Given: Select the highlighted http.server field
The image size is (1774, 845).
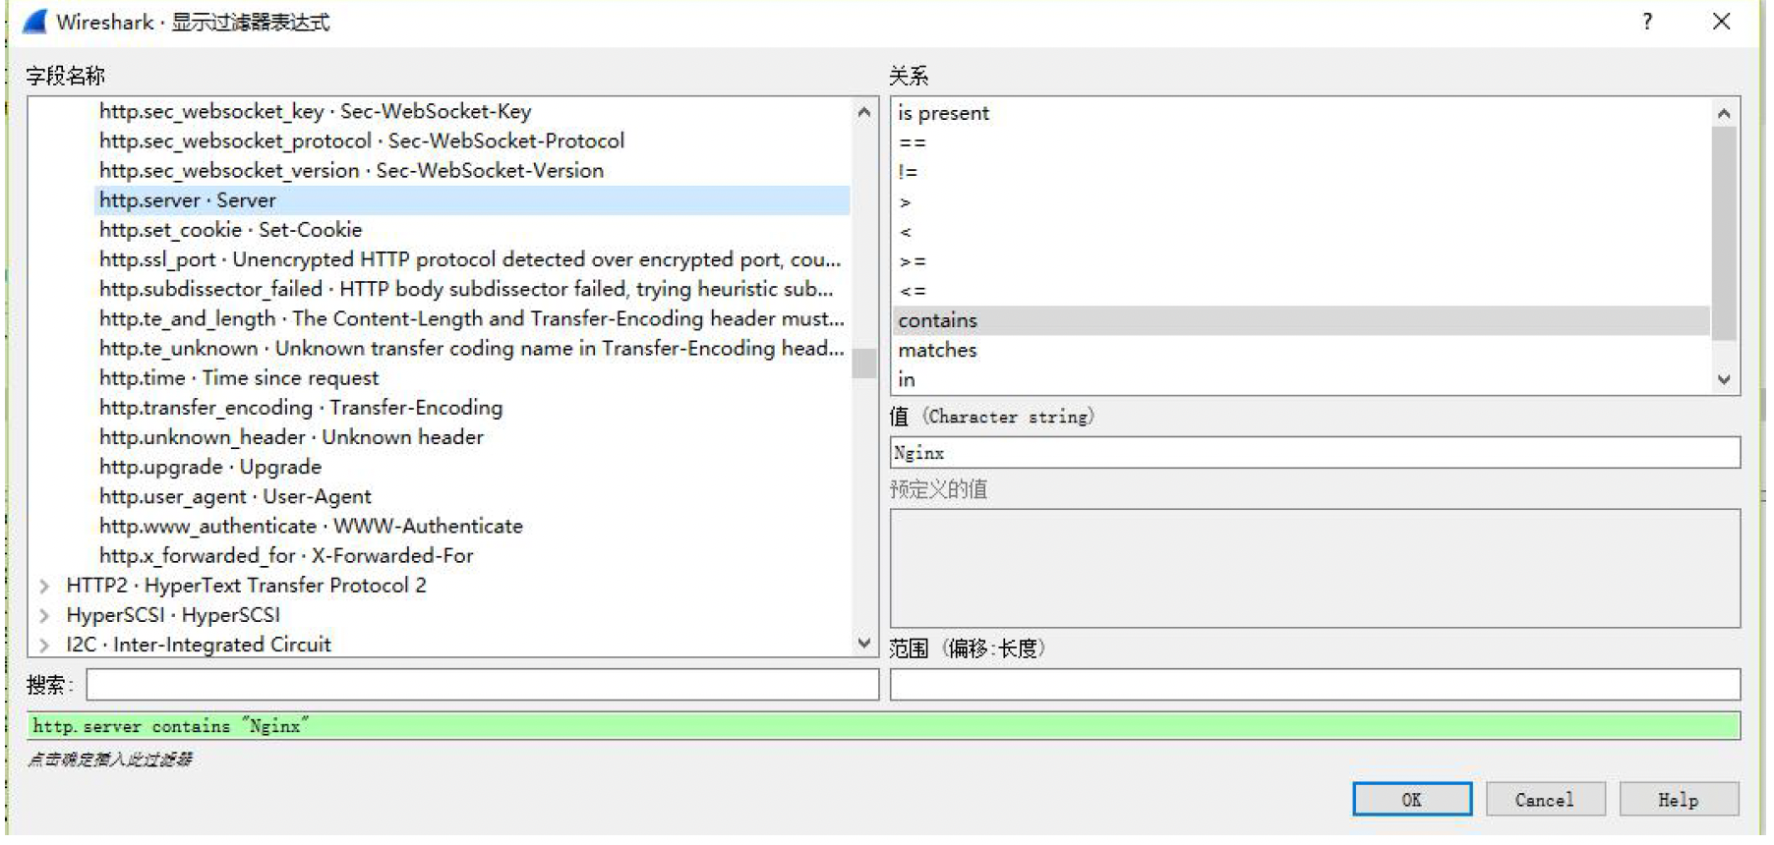Looking at the screenshot, I should coord(472,200).
